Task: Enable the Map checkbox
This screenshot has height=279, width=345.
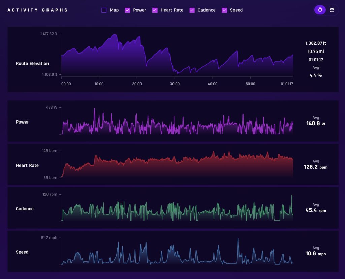Action: (104, 10)
